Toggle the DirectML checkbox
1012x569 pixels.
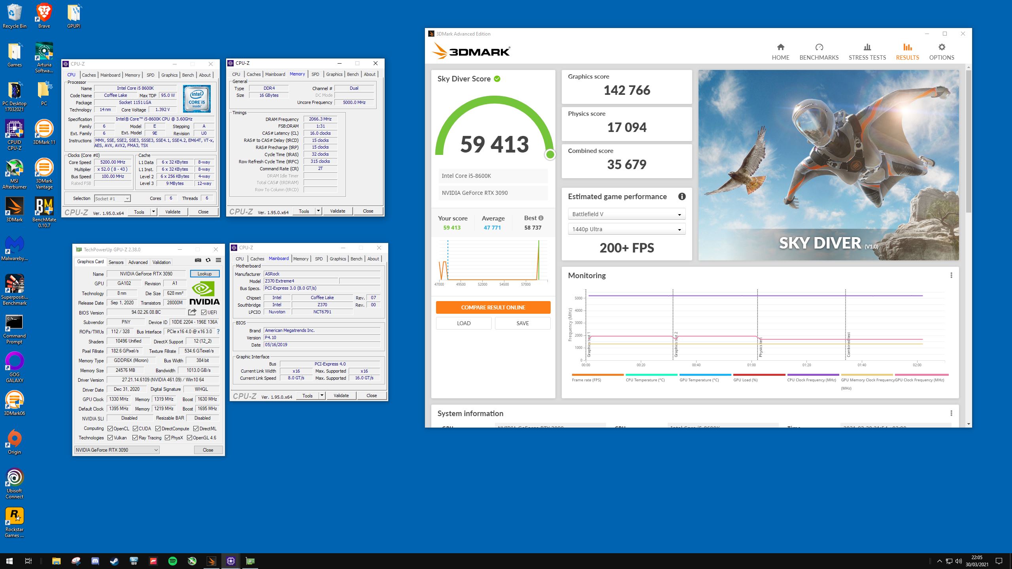coord(196,428)
